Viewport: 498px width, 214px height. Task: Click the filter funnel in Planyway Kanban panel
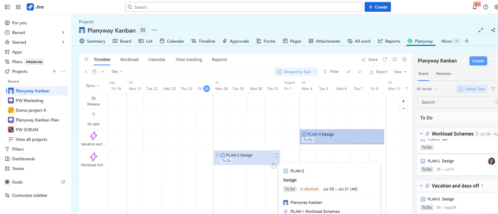tap(493, 89)
